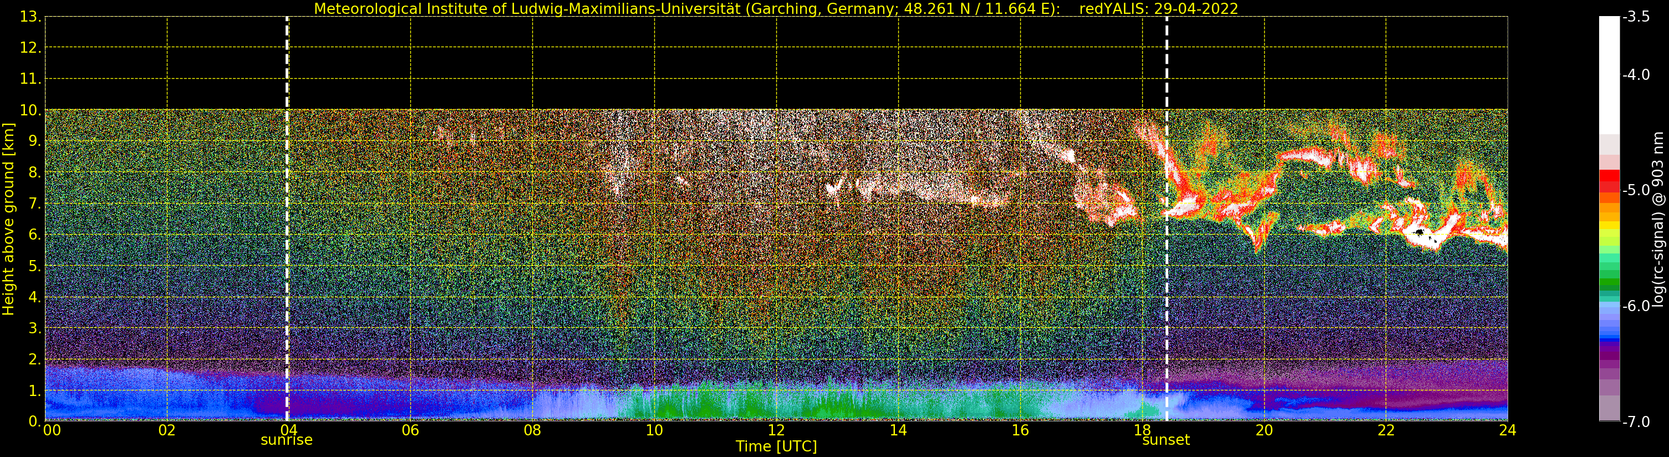Screen dimensions: 1669x457
Task: Click the '02' time axis tick label
Action: click(x=167, y=430)
